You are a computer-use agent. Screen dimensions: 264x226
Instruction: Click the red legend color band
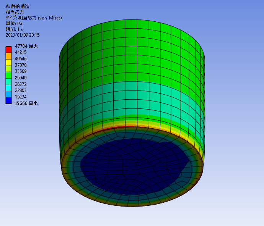click(8, 50)
